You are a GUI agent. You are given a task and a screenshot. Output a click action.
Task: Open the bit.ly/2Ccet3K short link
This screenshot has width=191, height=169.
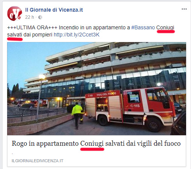point(77,35)
